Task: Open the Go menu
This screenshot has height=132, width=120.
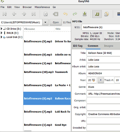Action: point(54,7)
